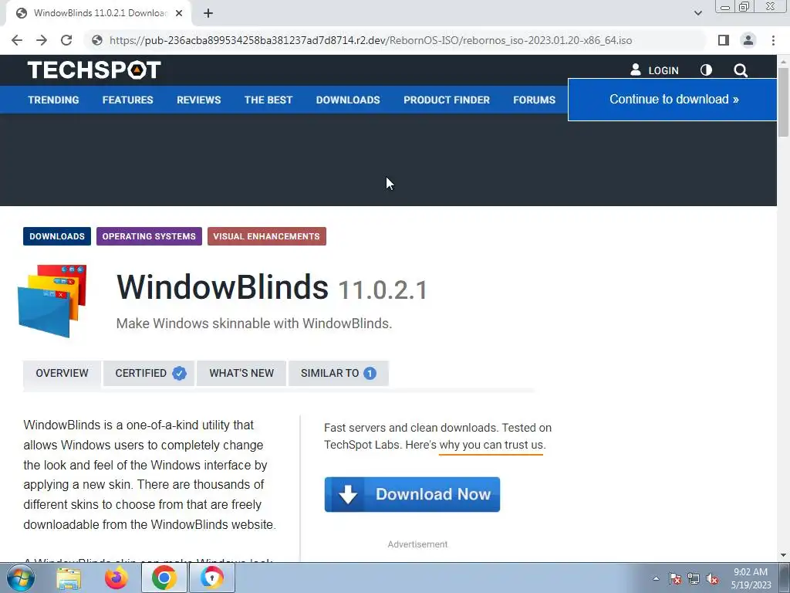
Task: Open the PRODUCT FINDER menu
Action: [x=447, y=100]
